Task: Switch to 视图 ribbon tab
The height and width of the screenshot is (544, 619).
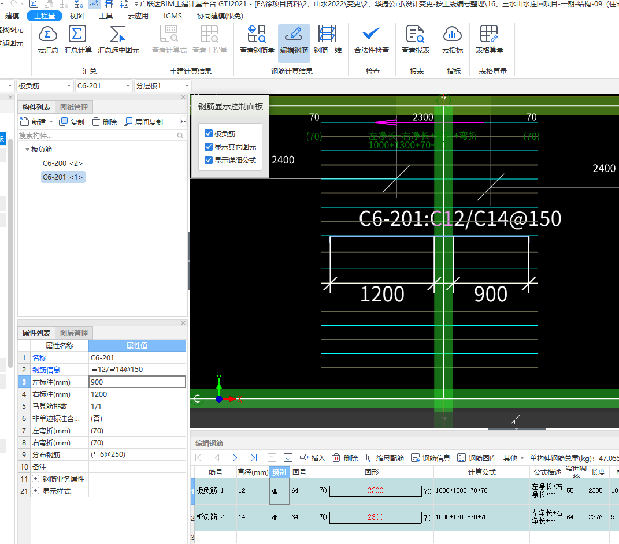Action: coord(77,16)
